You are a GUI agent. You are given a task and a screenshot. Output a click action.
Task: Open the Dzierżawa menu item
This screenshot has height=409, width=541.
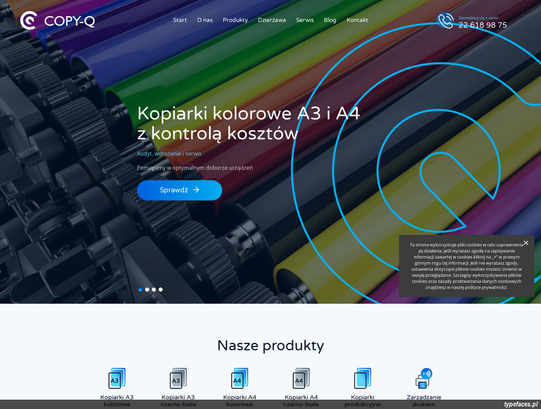tap(271, 20)
